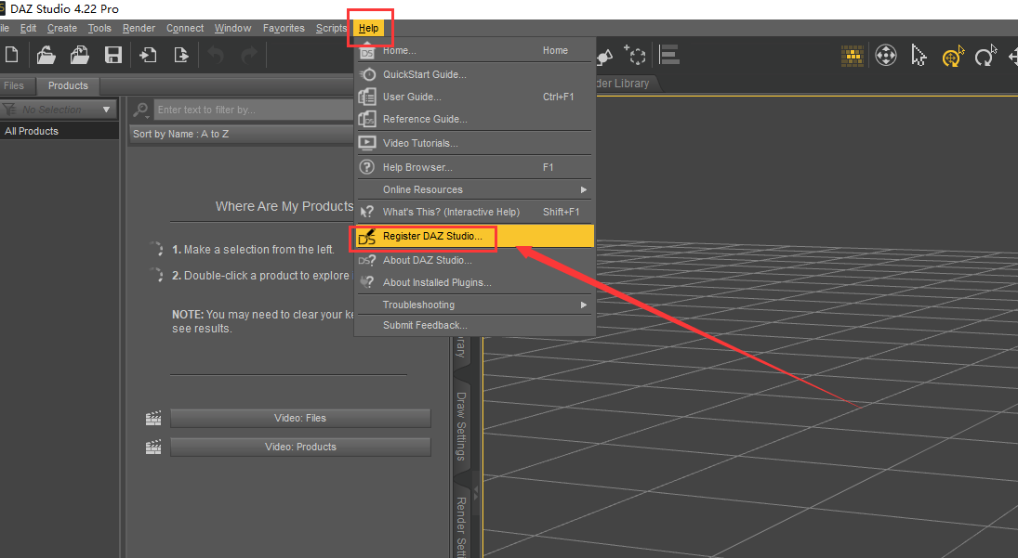The image size is (1018, 558).
Task: Switch to the Files tab
Action: (x=17, y=84)
